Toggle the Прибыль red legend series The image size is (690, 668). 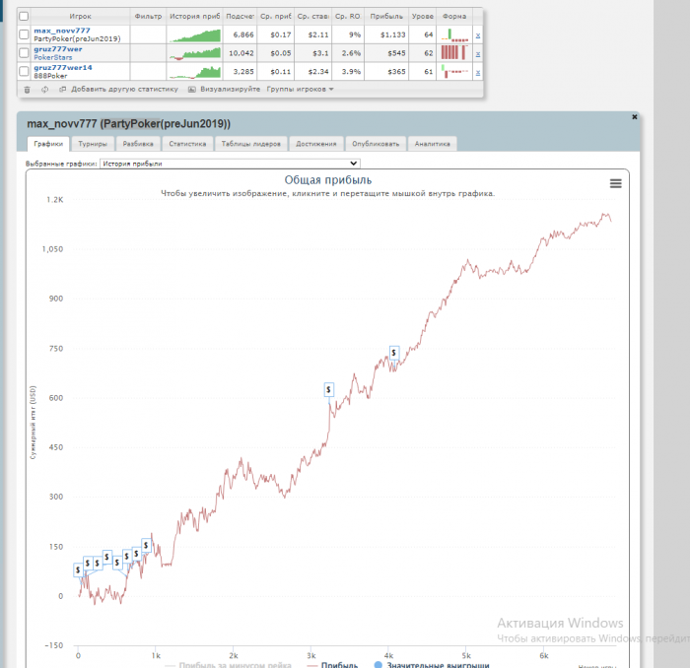pyautogui.click(x=333, y=664)
